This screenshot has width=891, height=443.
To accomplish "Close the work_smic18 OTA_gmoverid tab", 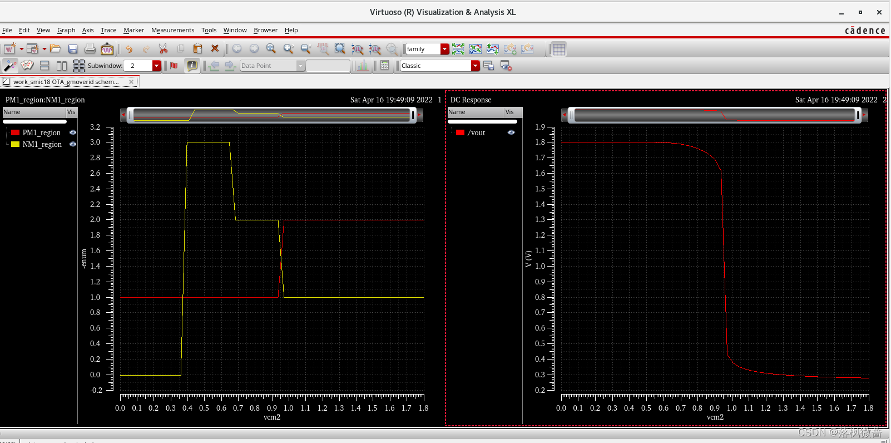I will click(x=131, y=82).
